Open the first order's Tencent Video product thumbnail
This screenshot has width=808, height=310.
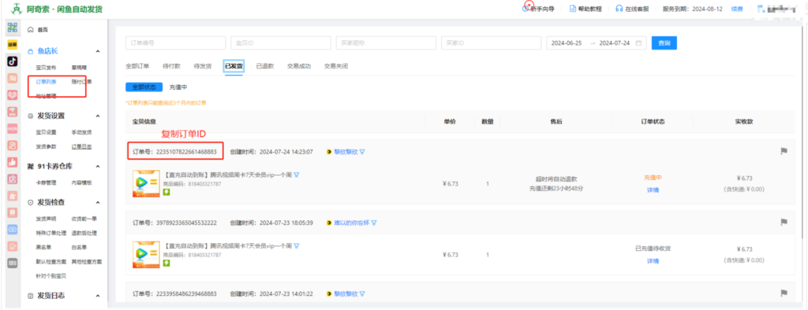coord(146,183)
